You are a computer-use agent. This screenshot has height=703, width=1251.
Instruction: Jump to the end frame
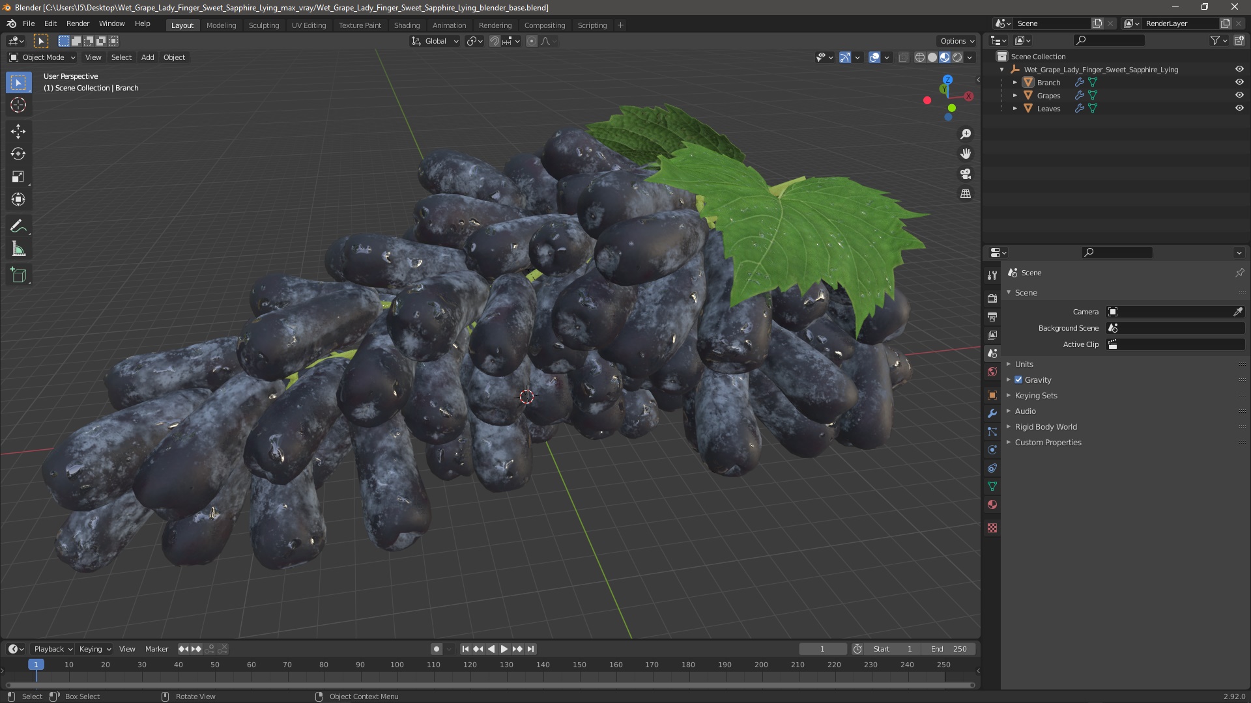(x=530, y=649)
